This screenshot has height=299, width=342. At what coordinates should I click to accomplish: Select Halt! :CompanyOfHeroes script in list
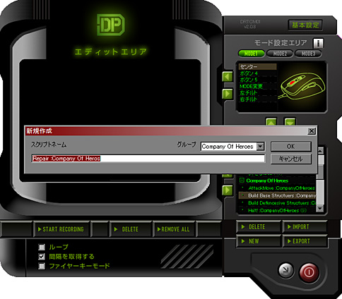click(277, 210)
